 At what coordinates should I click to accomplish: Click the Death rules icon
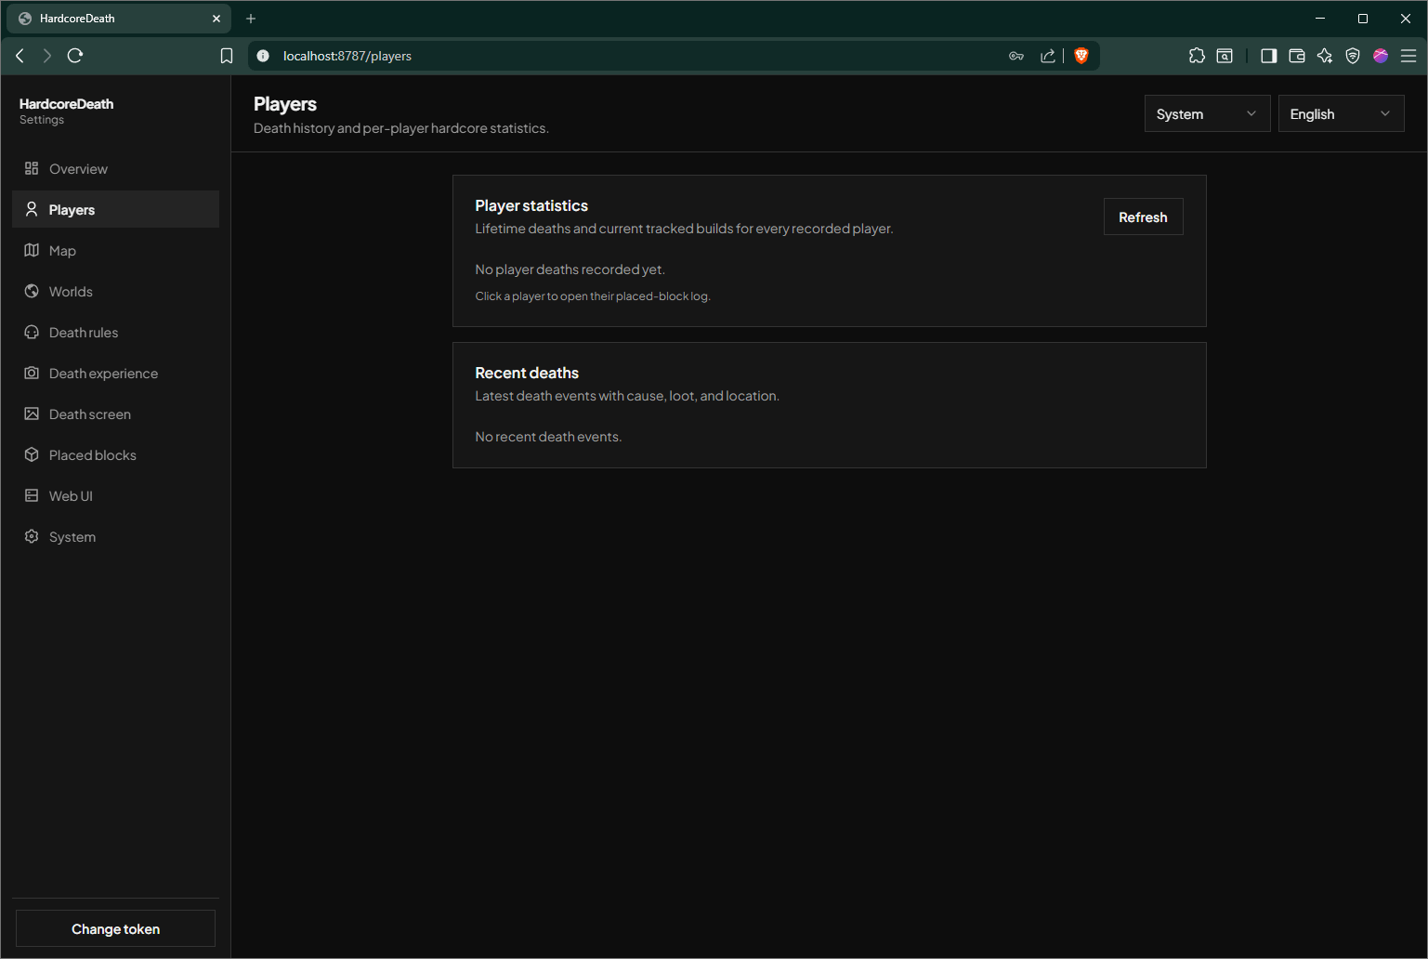[x=32, y=332]
